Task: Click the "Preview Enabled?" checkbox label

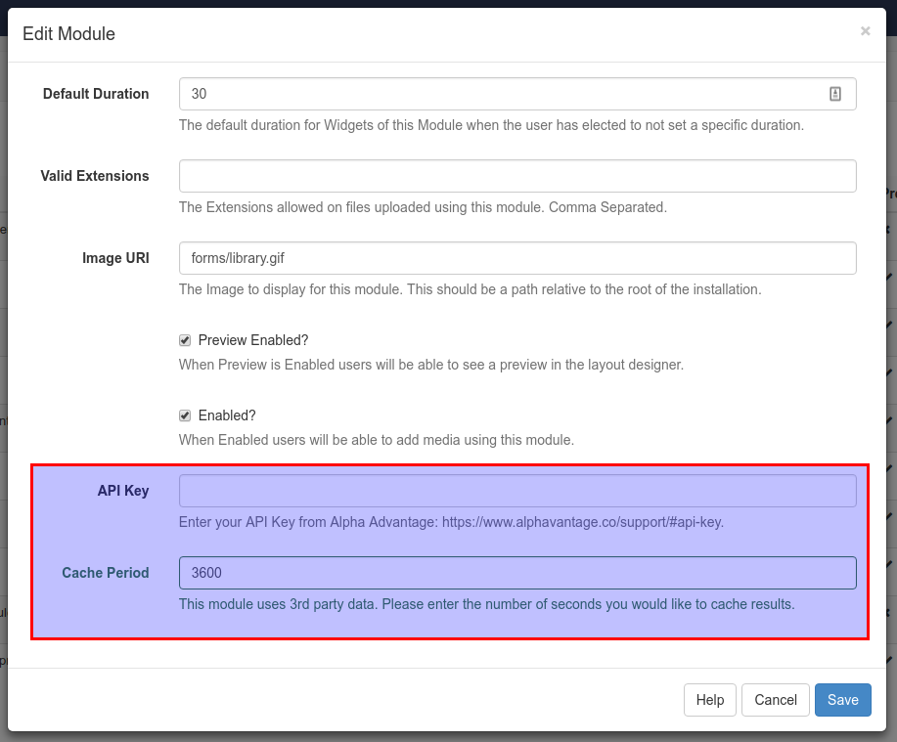Action: tap(252, 340)
